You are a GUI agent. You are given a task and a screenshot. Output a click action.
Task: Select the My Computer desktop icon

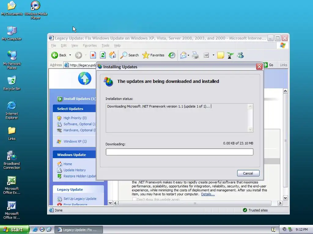coord(12,33)
